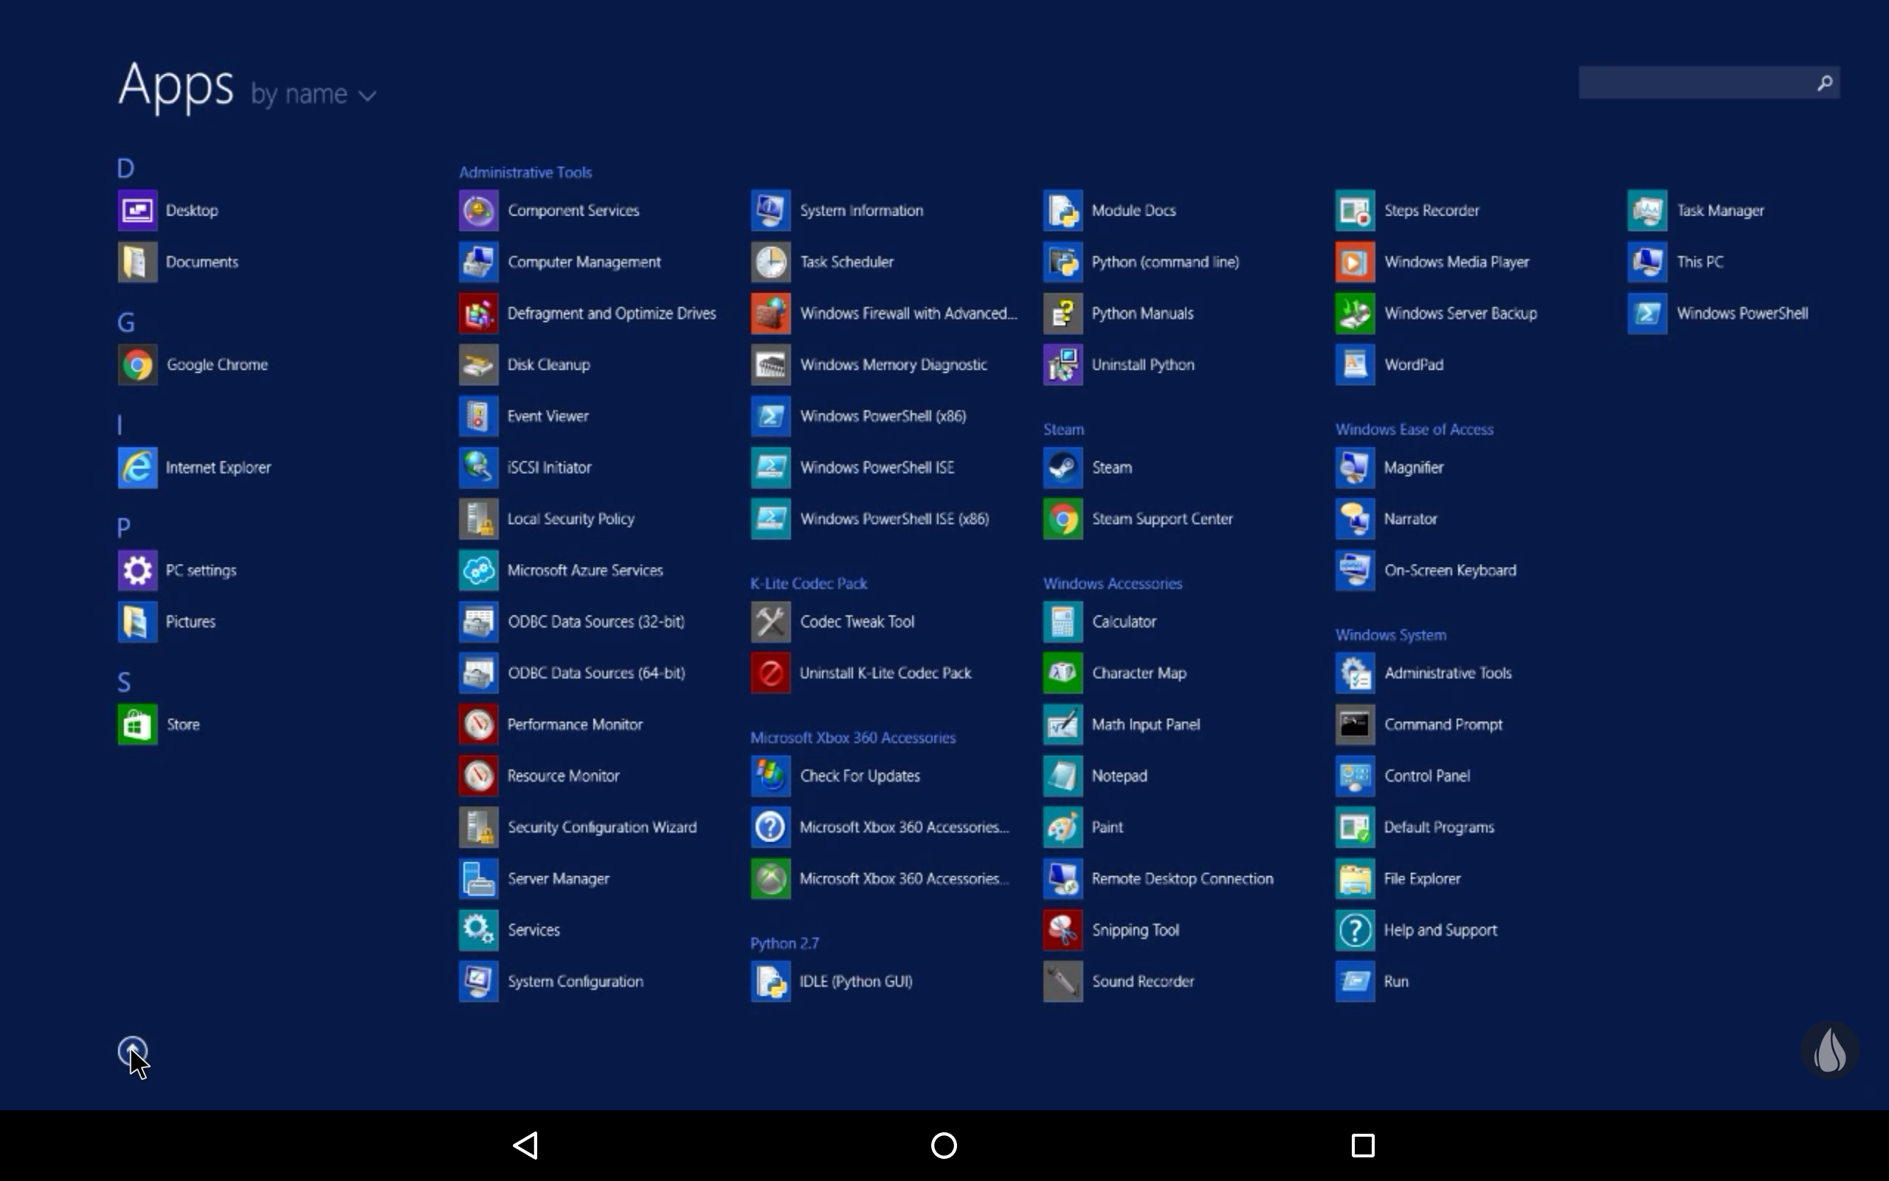Launch the Store icon
Screen dimensions: 1889x1181
[x=137, y=724]
